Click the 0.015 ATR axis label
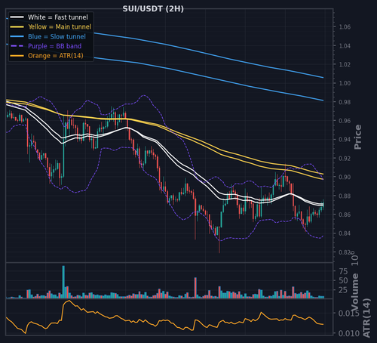Viewport: 377px width, 343px height. point(349,314)
